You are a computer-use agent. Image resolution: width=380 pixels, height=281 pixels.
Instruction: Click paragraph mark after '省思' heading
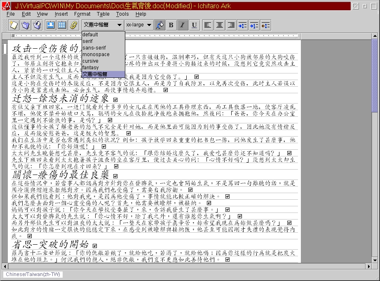click(x=95, y=246)
